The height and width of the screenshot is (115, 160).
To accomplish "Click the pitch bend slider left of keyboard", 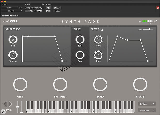I will point(18,107).
